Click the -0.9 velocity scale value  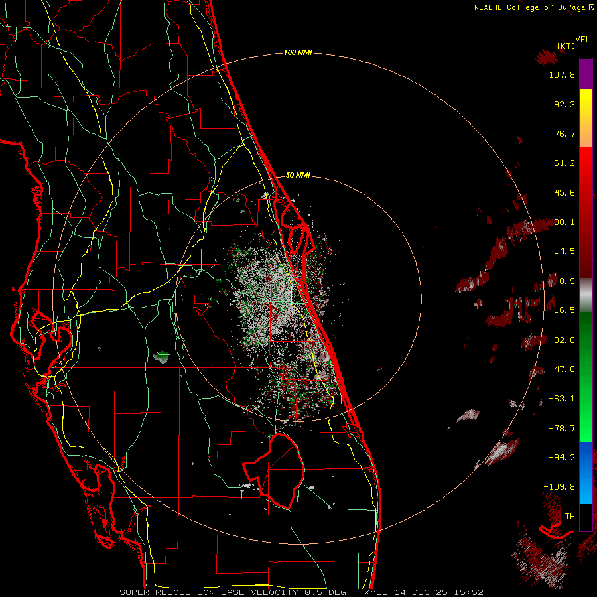tap(564, 281)
